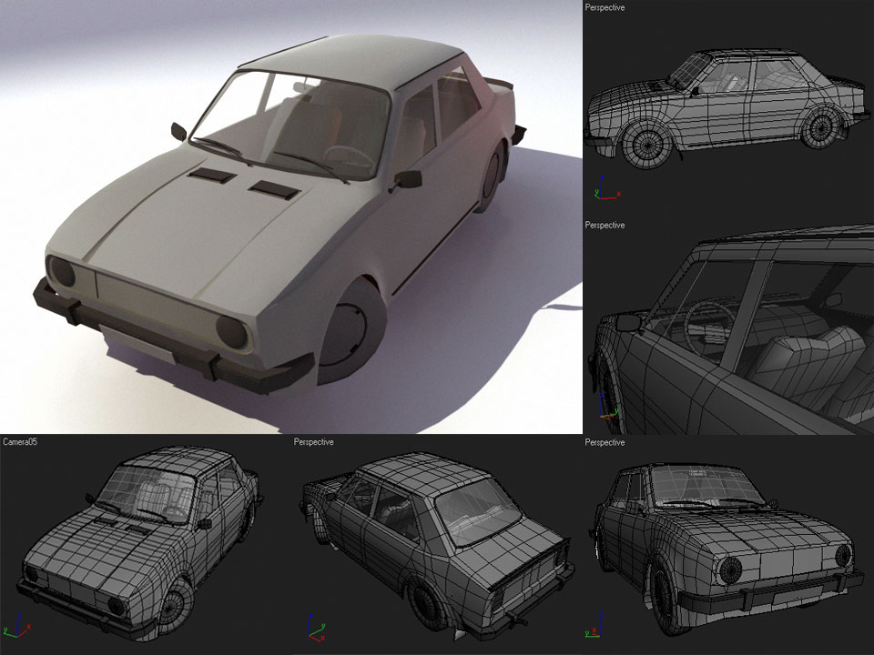874x655 pixels.
Task: Activate the interior close-up wireframe viewport
Action: click(728, 327)
